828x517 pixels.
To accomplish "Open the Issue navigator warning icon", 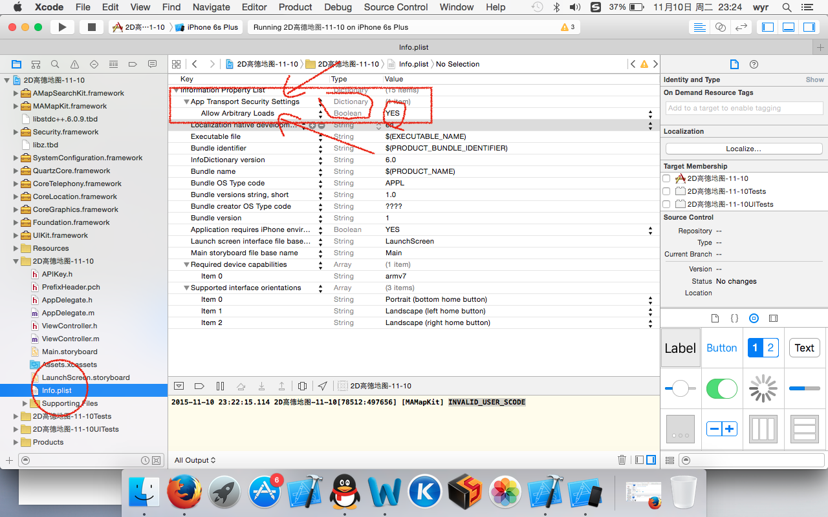I will point(74,64).
